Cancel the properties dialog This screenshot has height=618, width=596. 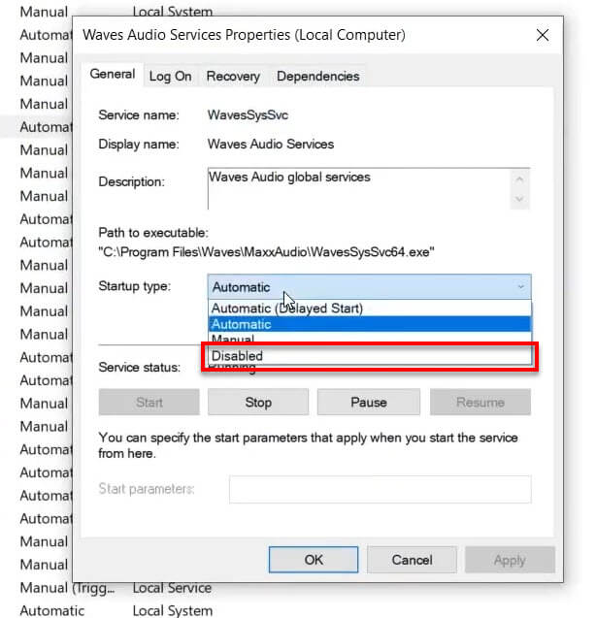click(x=412, y=560)
